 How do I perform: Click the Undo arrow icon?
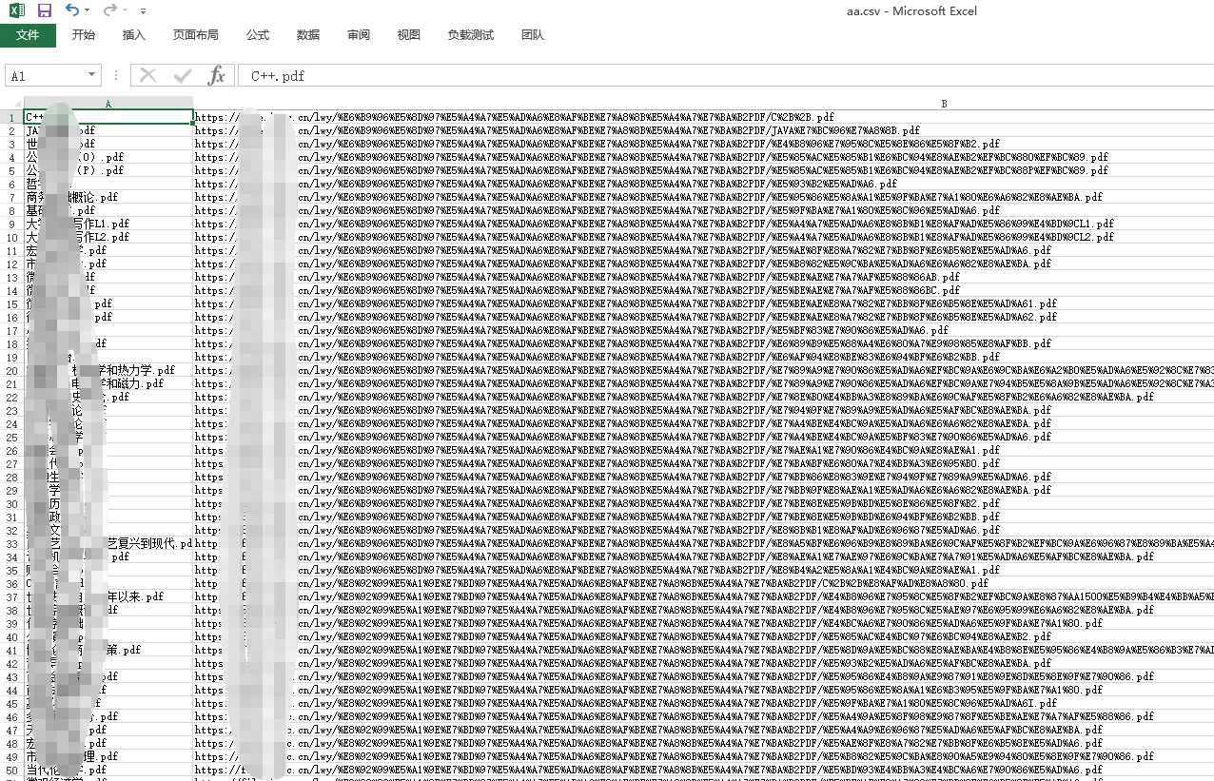point(72,10)
